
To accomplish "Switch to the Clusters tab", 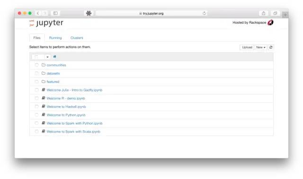I will click(x=77, y=38).
